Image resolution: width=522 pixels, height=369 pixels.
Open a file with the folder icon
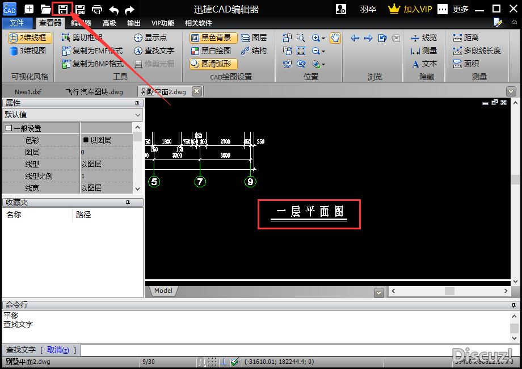[x=45, y=9]
